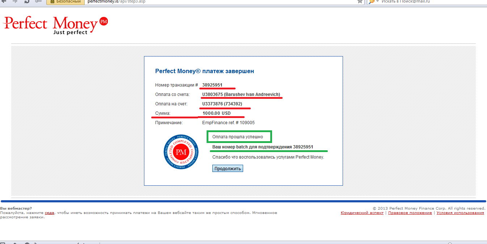This screenshot has width=487, height=244.
Task: Click the Продолжить button
Action: click(228, 169)
